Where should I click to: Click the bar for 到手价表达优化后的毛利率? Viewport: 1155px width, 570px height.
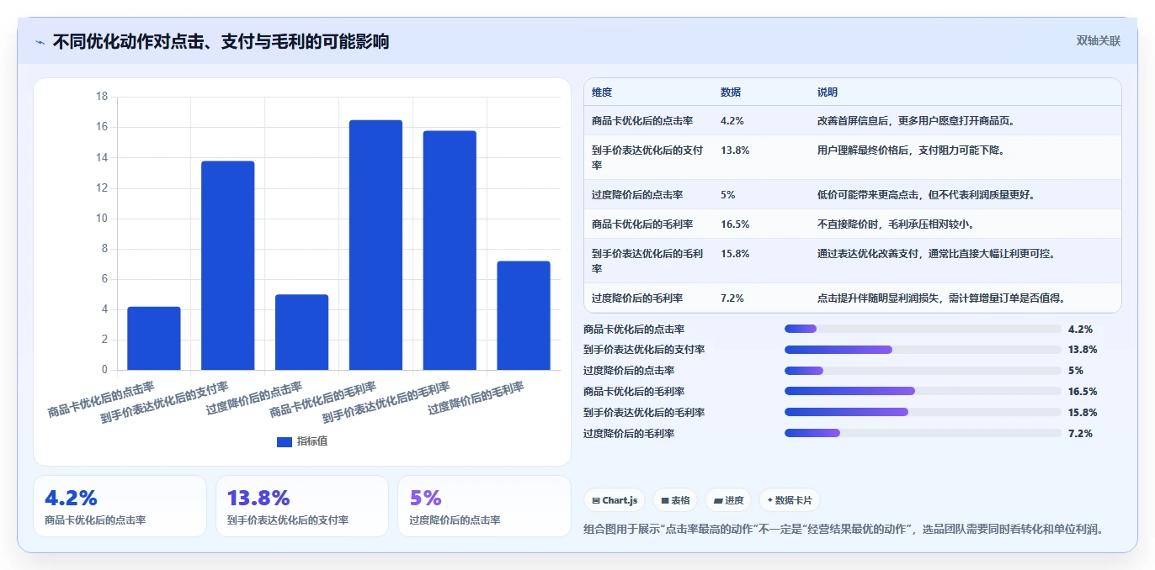pos(450,251)
